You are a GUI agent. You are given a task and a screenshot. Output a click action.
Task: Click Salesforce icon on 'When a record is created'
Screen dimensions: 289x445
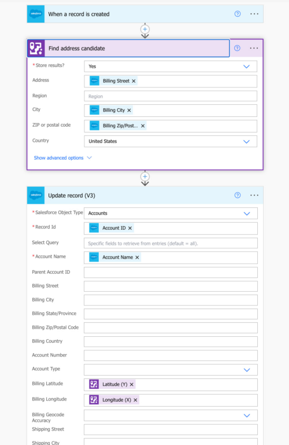click(x=36, y=14)
